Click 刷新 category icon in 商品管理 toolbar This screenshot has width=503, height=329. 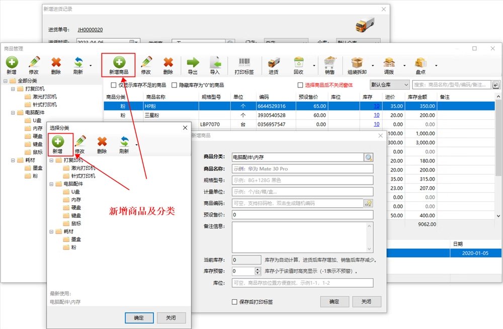coord(78,62)
